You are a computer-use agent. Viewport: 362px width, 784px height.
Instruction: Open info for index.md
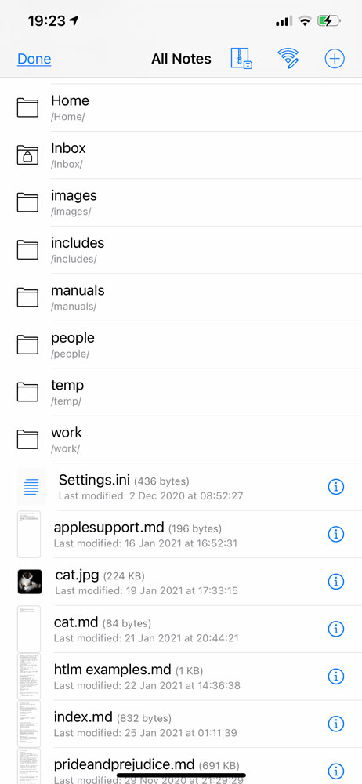(x=336, y=724)
